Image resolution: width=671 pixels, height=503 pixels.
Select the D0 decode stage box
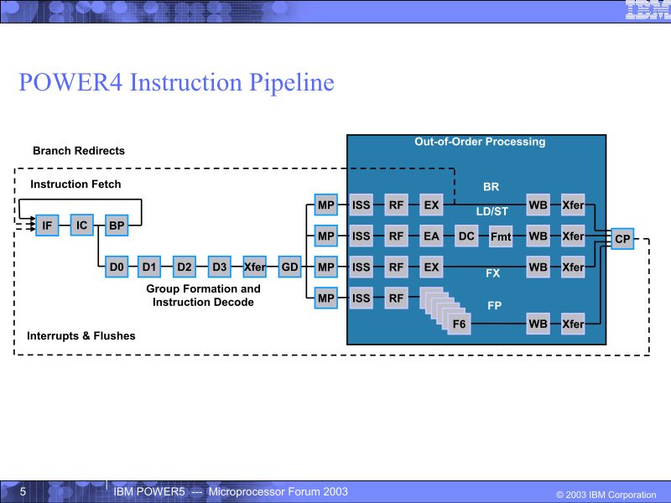pos(117,267)
